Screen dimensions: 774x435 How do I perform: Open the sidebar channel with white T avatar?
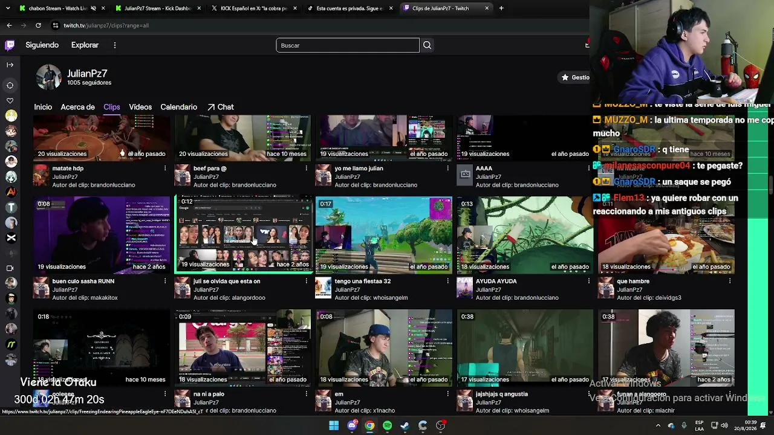[x=11, y=207]
